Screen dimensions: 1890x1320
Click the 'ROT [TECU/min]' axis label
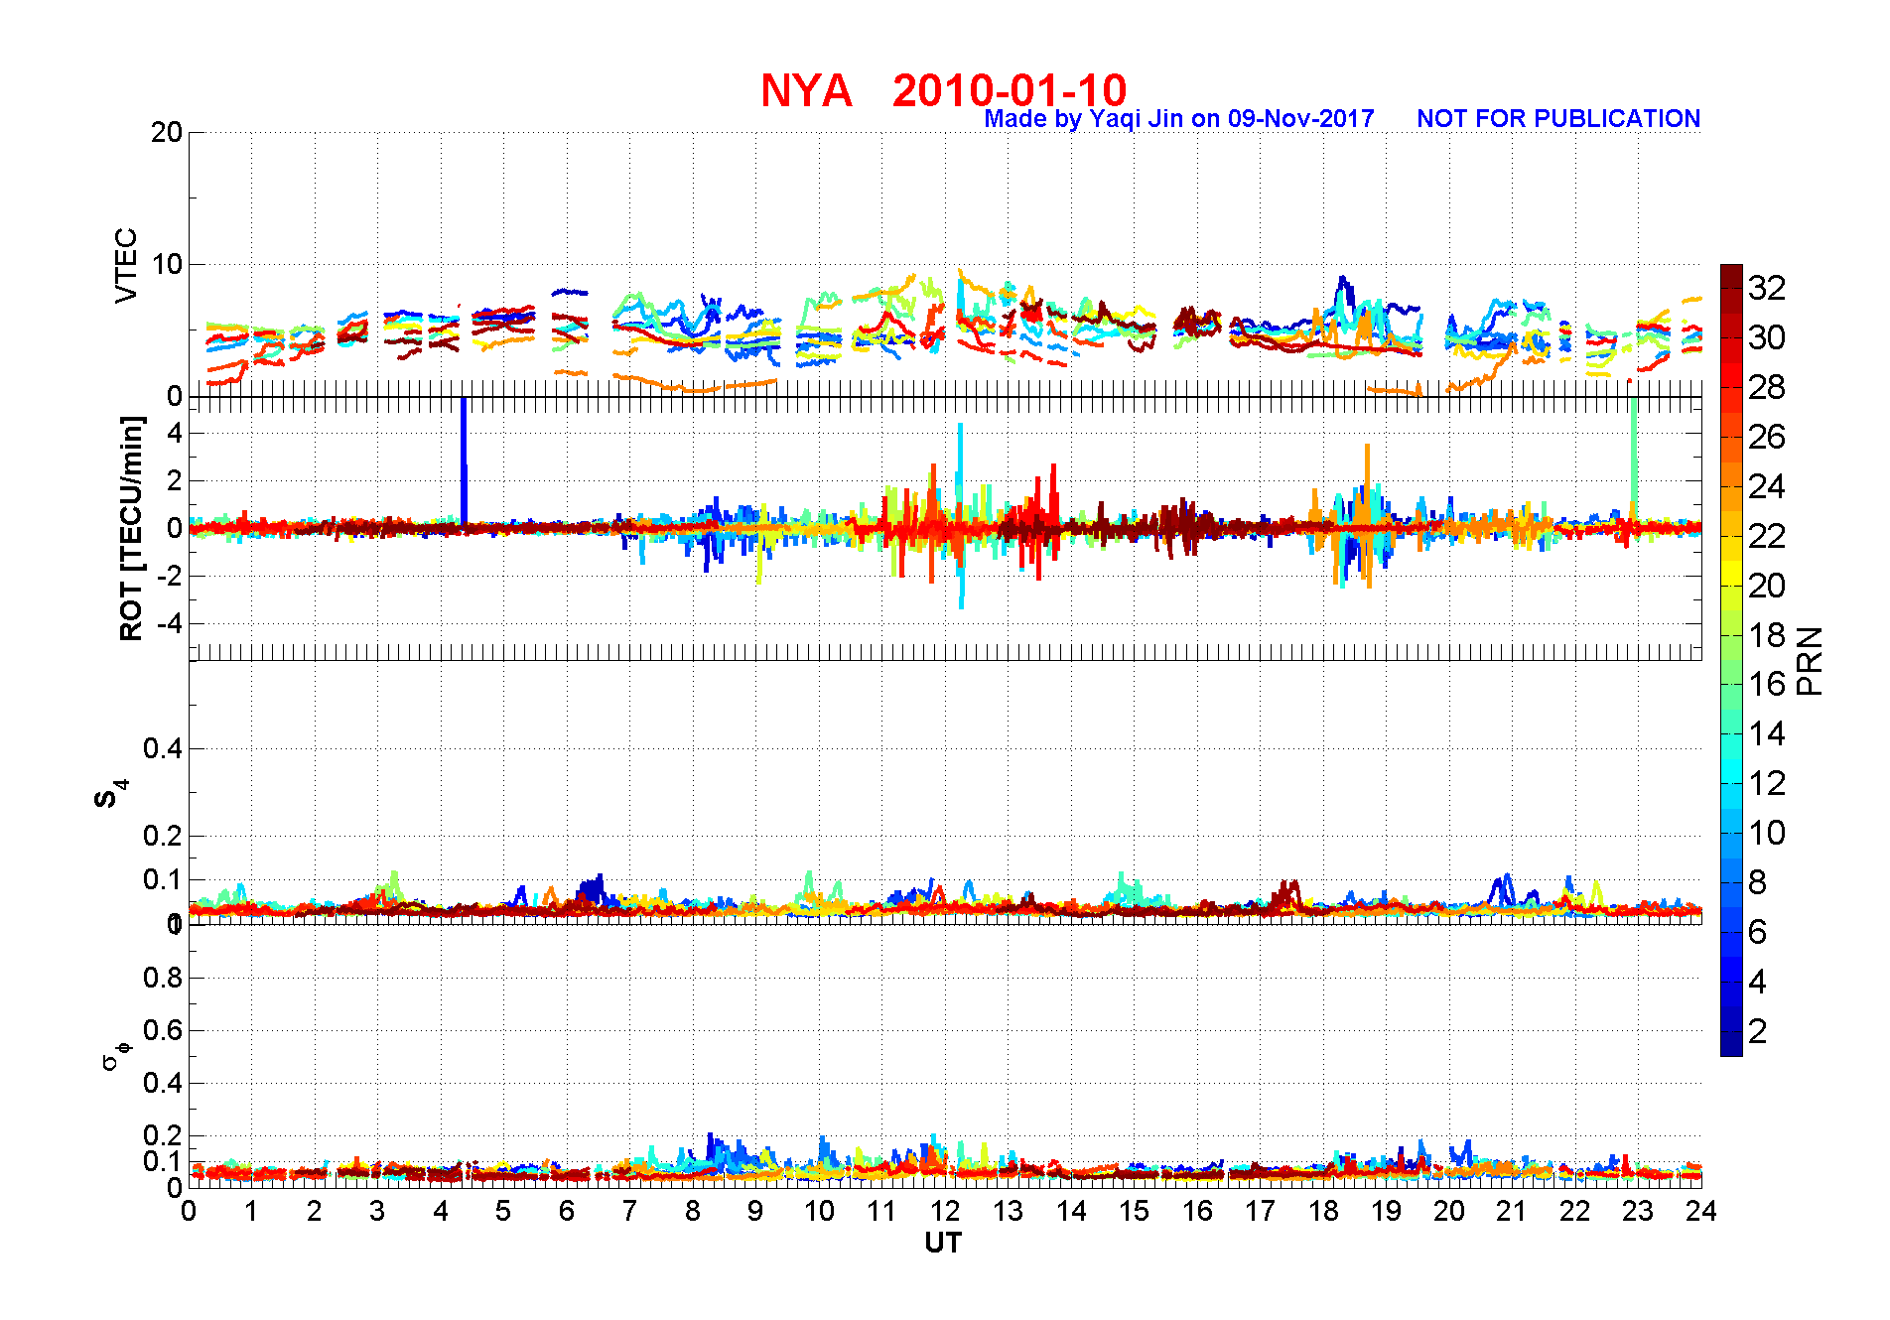tap(131, 528)
